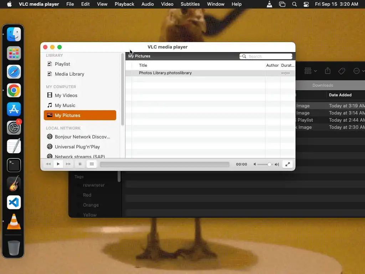Viewport: 365px width, 274px height.
Task: Open Launchpad in the dock
Action: [x=14, y=53]
